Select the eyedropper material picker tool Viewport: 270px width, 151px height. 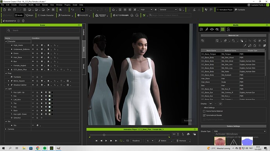point(245,46)
